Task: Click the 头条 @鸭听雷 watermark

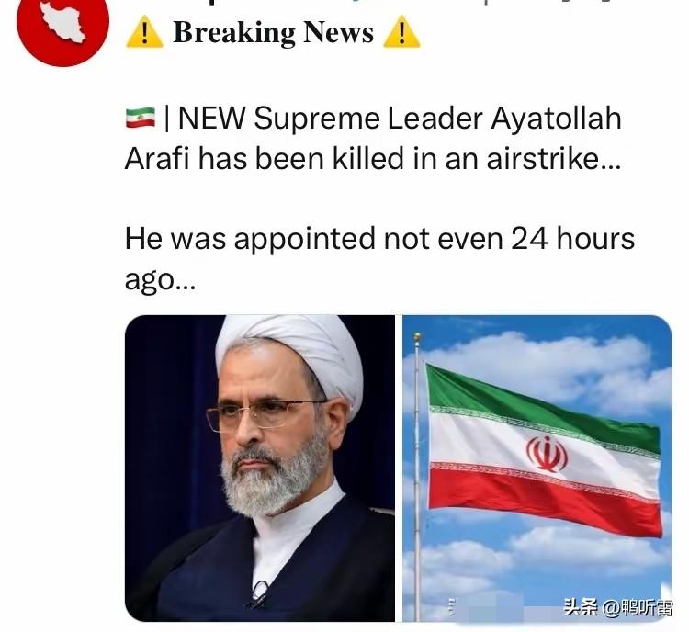Action: point(618,608)
